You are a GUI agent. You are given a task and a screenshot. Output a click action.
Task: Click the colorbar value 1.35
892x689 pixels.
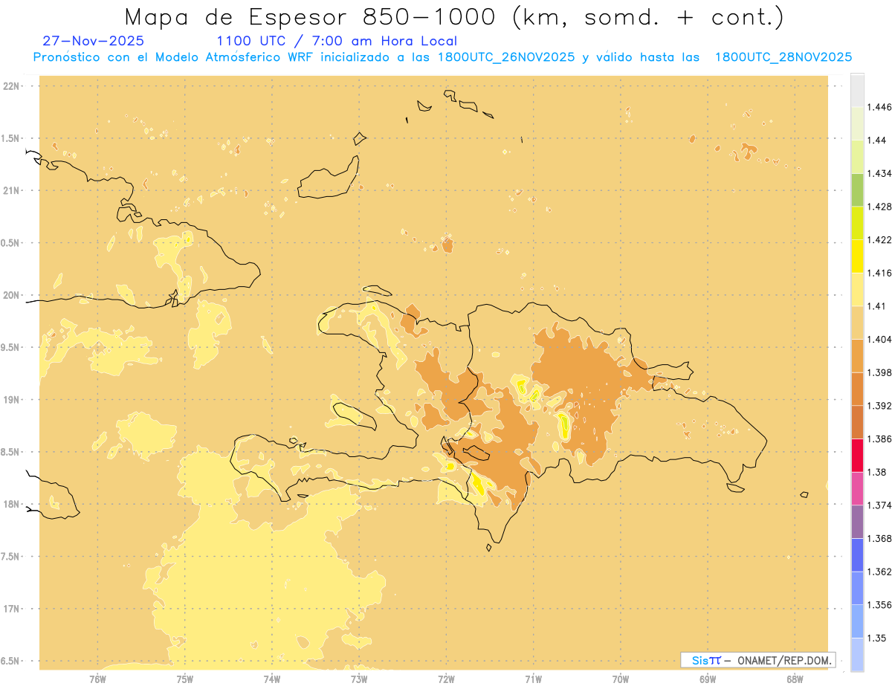click(876, 638)
